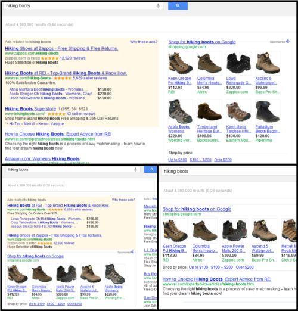Screen dimensions: 298x311
Task: Click the Asolo Power Matic boot image in the bottom-left panel
Action: point(66,274)
